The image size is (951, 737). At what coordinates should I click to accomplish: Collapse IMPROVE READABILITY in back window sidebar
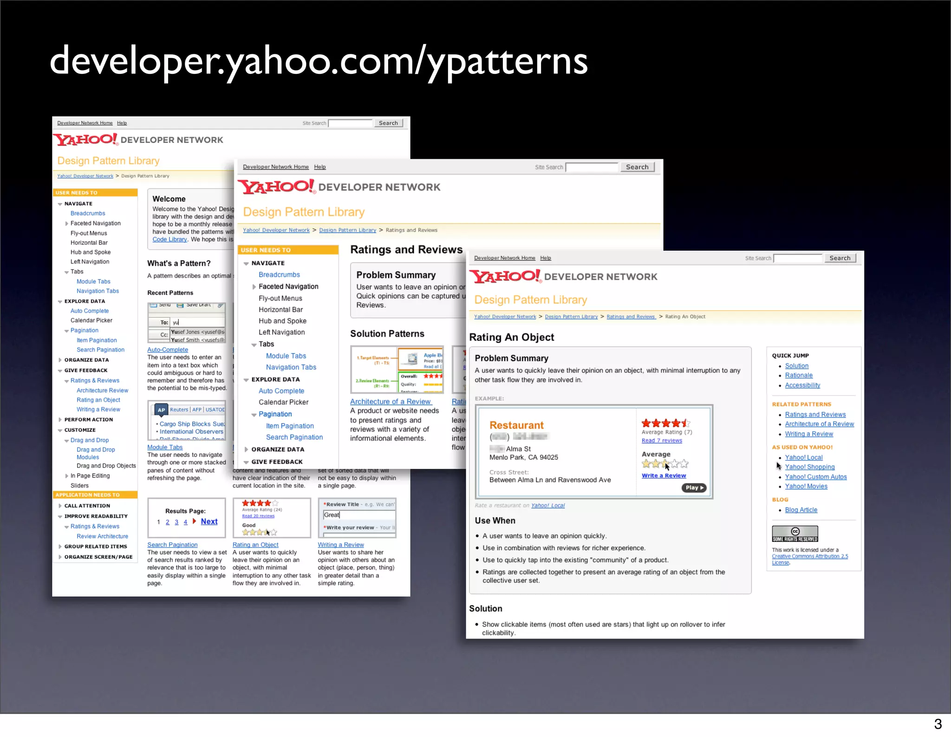click(60, 516)
